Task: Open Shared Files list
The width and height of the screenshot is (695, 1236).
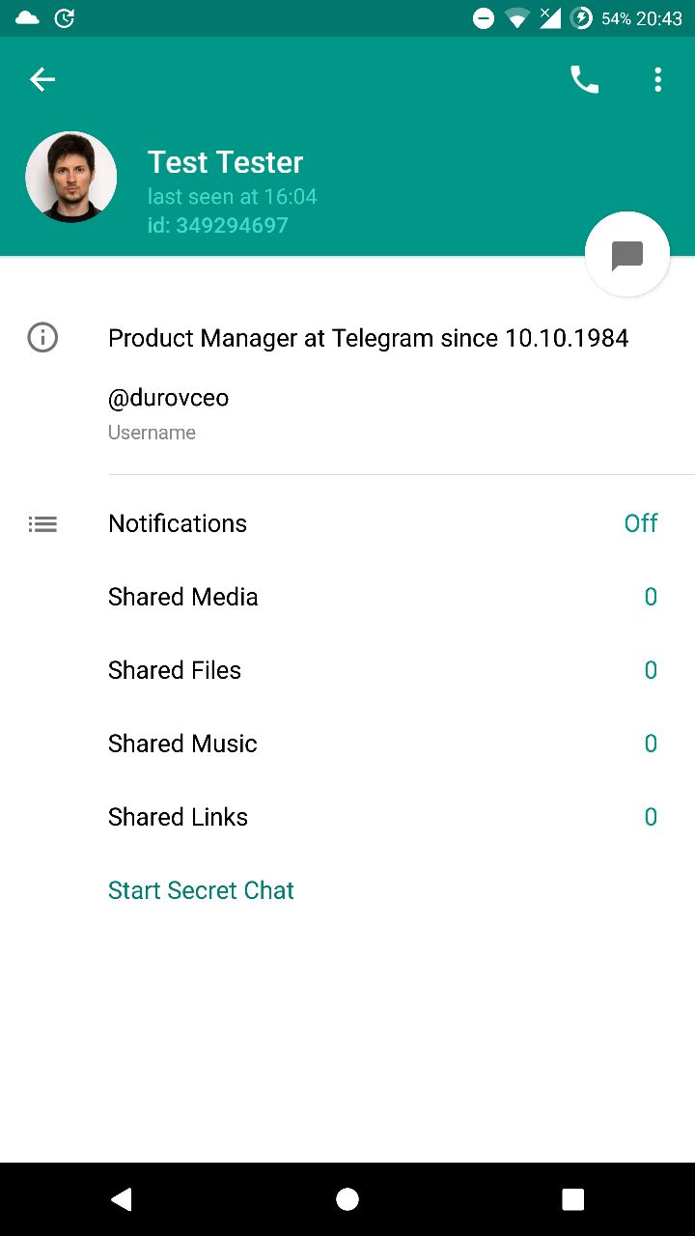Action: point(175,670)
